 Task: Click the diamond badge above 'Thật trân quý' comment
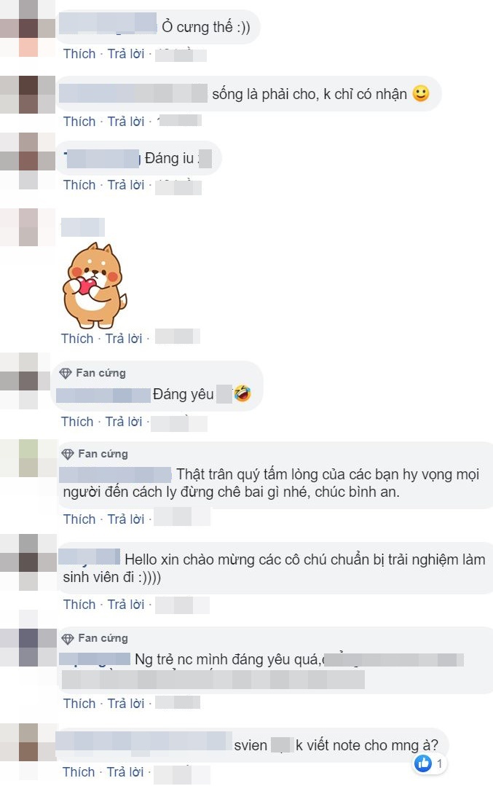(x=68, y=454)
